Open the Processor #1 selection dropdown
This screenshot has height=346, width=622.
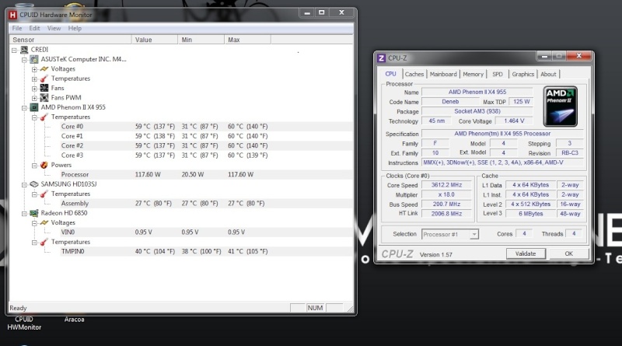474,235
